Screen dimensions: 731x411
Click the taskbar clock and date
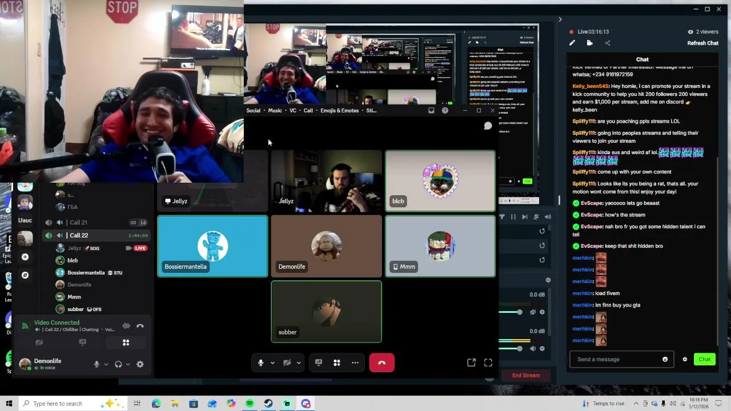(x=698, y=403)
